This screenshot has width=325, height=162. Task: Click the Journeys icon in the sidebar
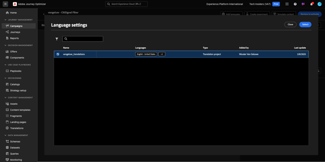(7, 32)
